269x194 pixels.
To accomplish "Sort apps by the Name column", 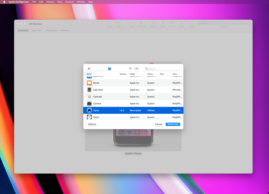I will pyautogui.click(x=89, y=74).
